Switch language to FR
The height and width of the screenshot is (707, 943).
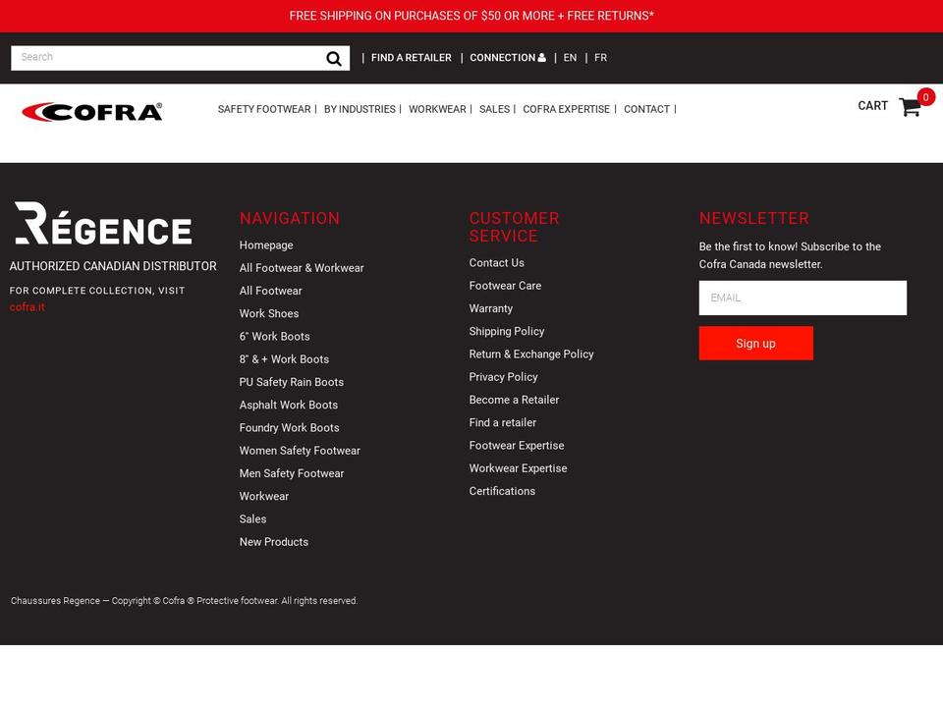[x=600, y=58]
